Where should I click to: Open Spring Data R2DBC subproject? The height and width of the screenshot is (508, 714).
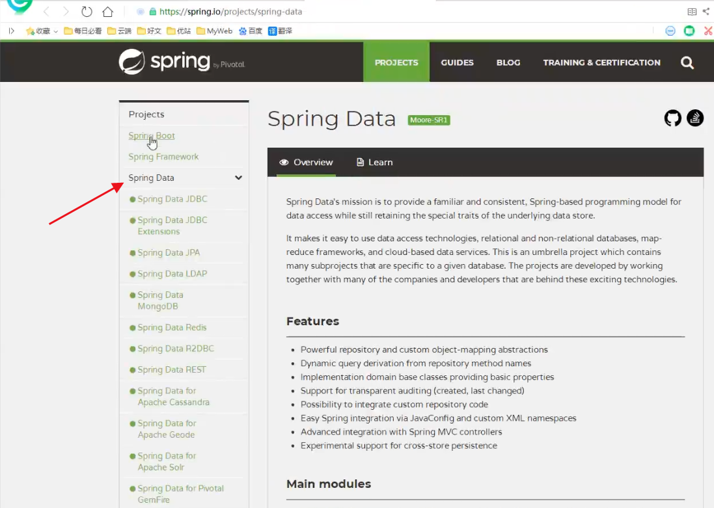175,349
